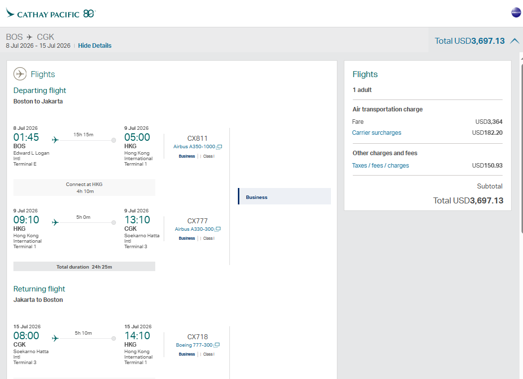Click arrival time 05:00 at HKG
523x379 pixels.
[137, 137]
